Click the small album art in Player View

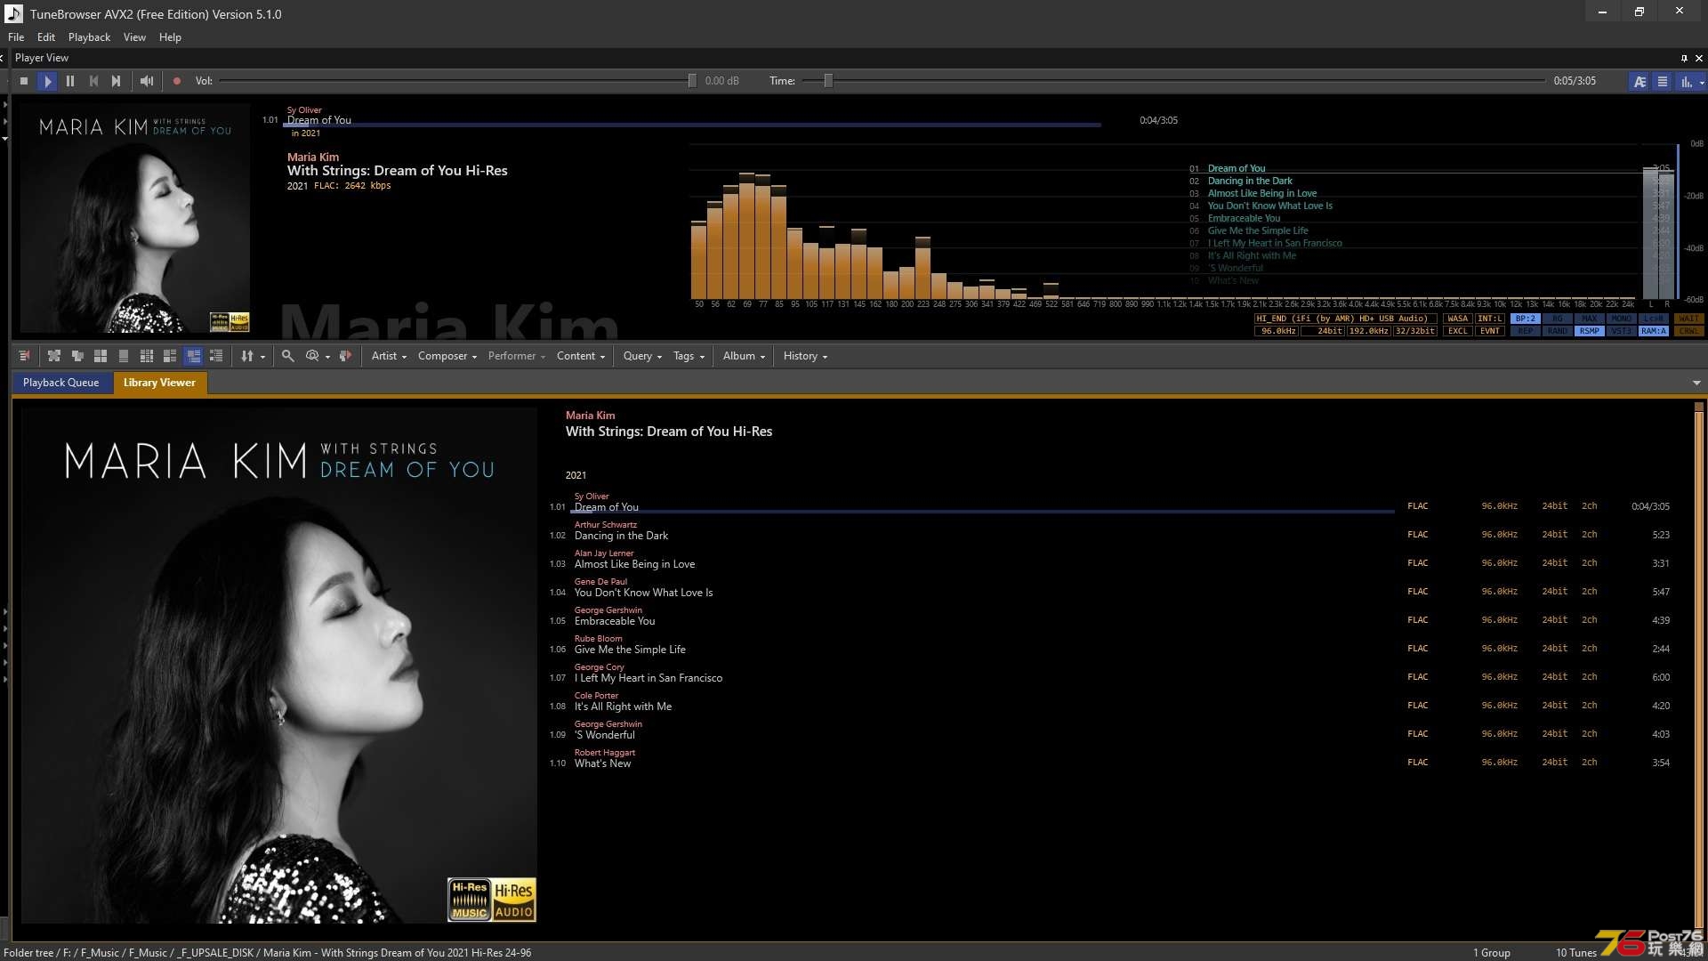pos(134,218)
